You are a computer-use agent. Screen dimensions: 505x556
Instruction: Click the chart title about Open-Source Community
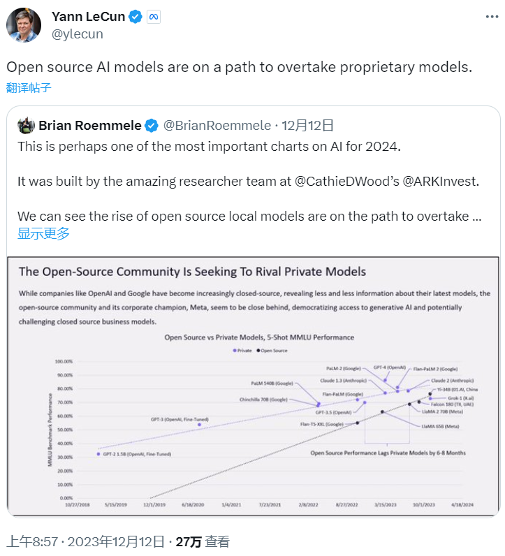pyautogui.click(x=192, y=271)
